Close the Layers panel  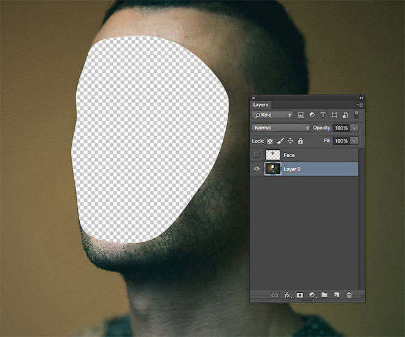pyautogui.click(x=253, y=98)
